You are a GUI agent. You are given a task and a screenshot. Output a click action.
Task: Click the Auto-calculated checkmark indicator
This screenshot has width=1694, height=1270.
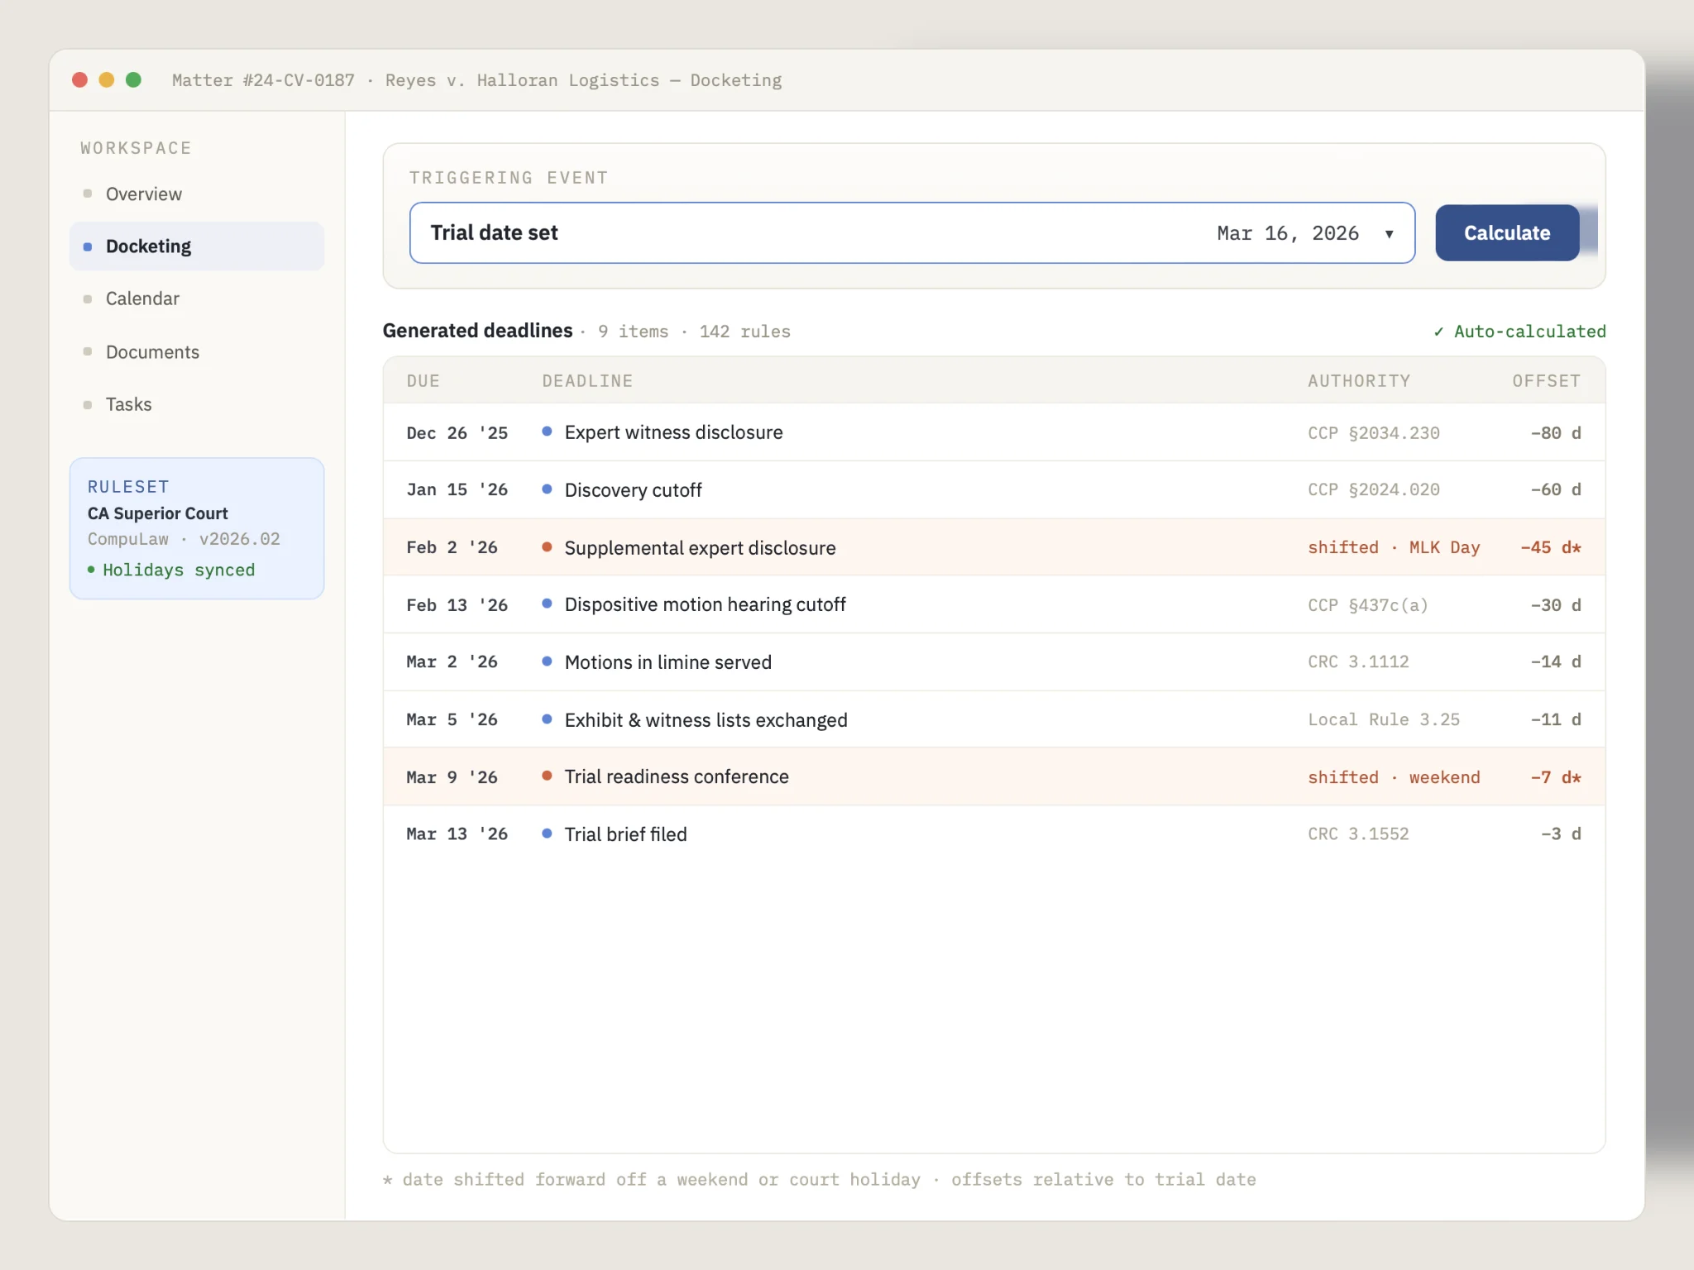point(1519,332)
